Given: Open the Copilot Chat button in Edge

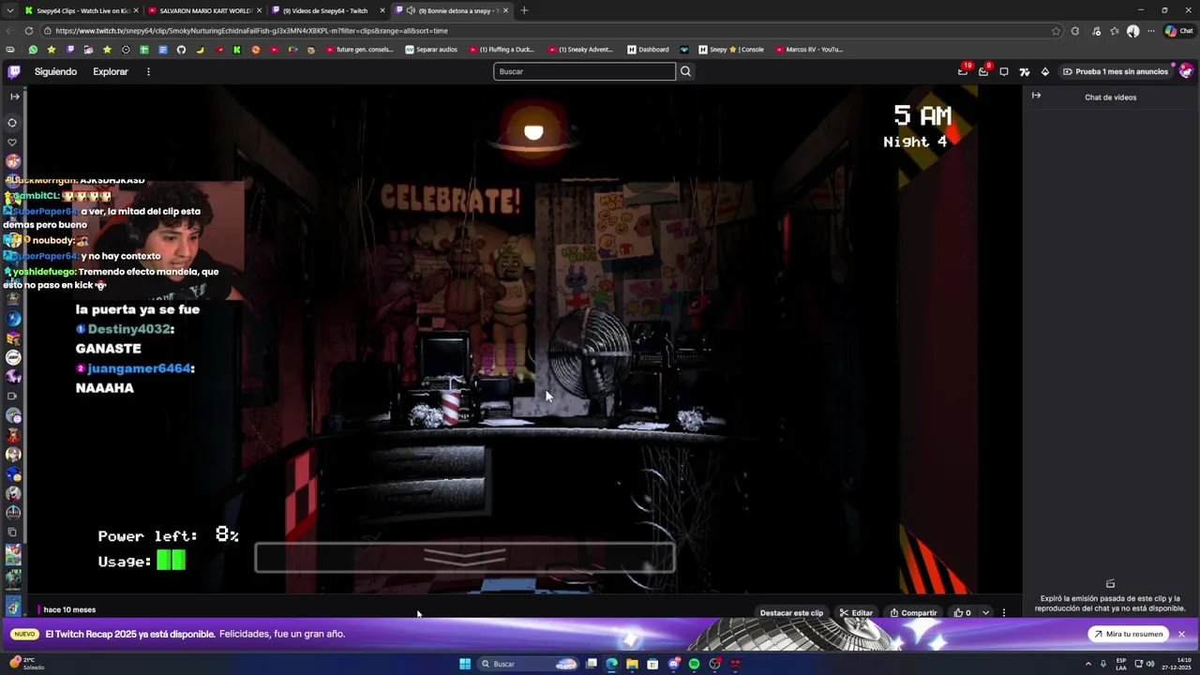Looking at the screenshot, I should 1179,31.
